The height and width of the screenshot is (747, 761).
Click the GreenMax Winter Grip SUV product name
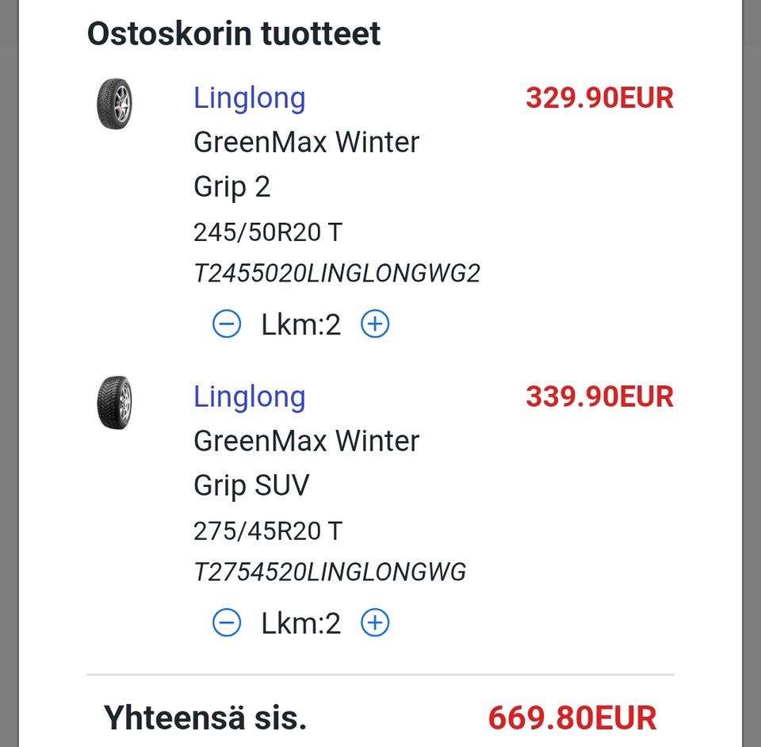pos(306,462)
